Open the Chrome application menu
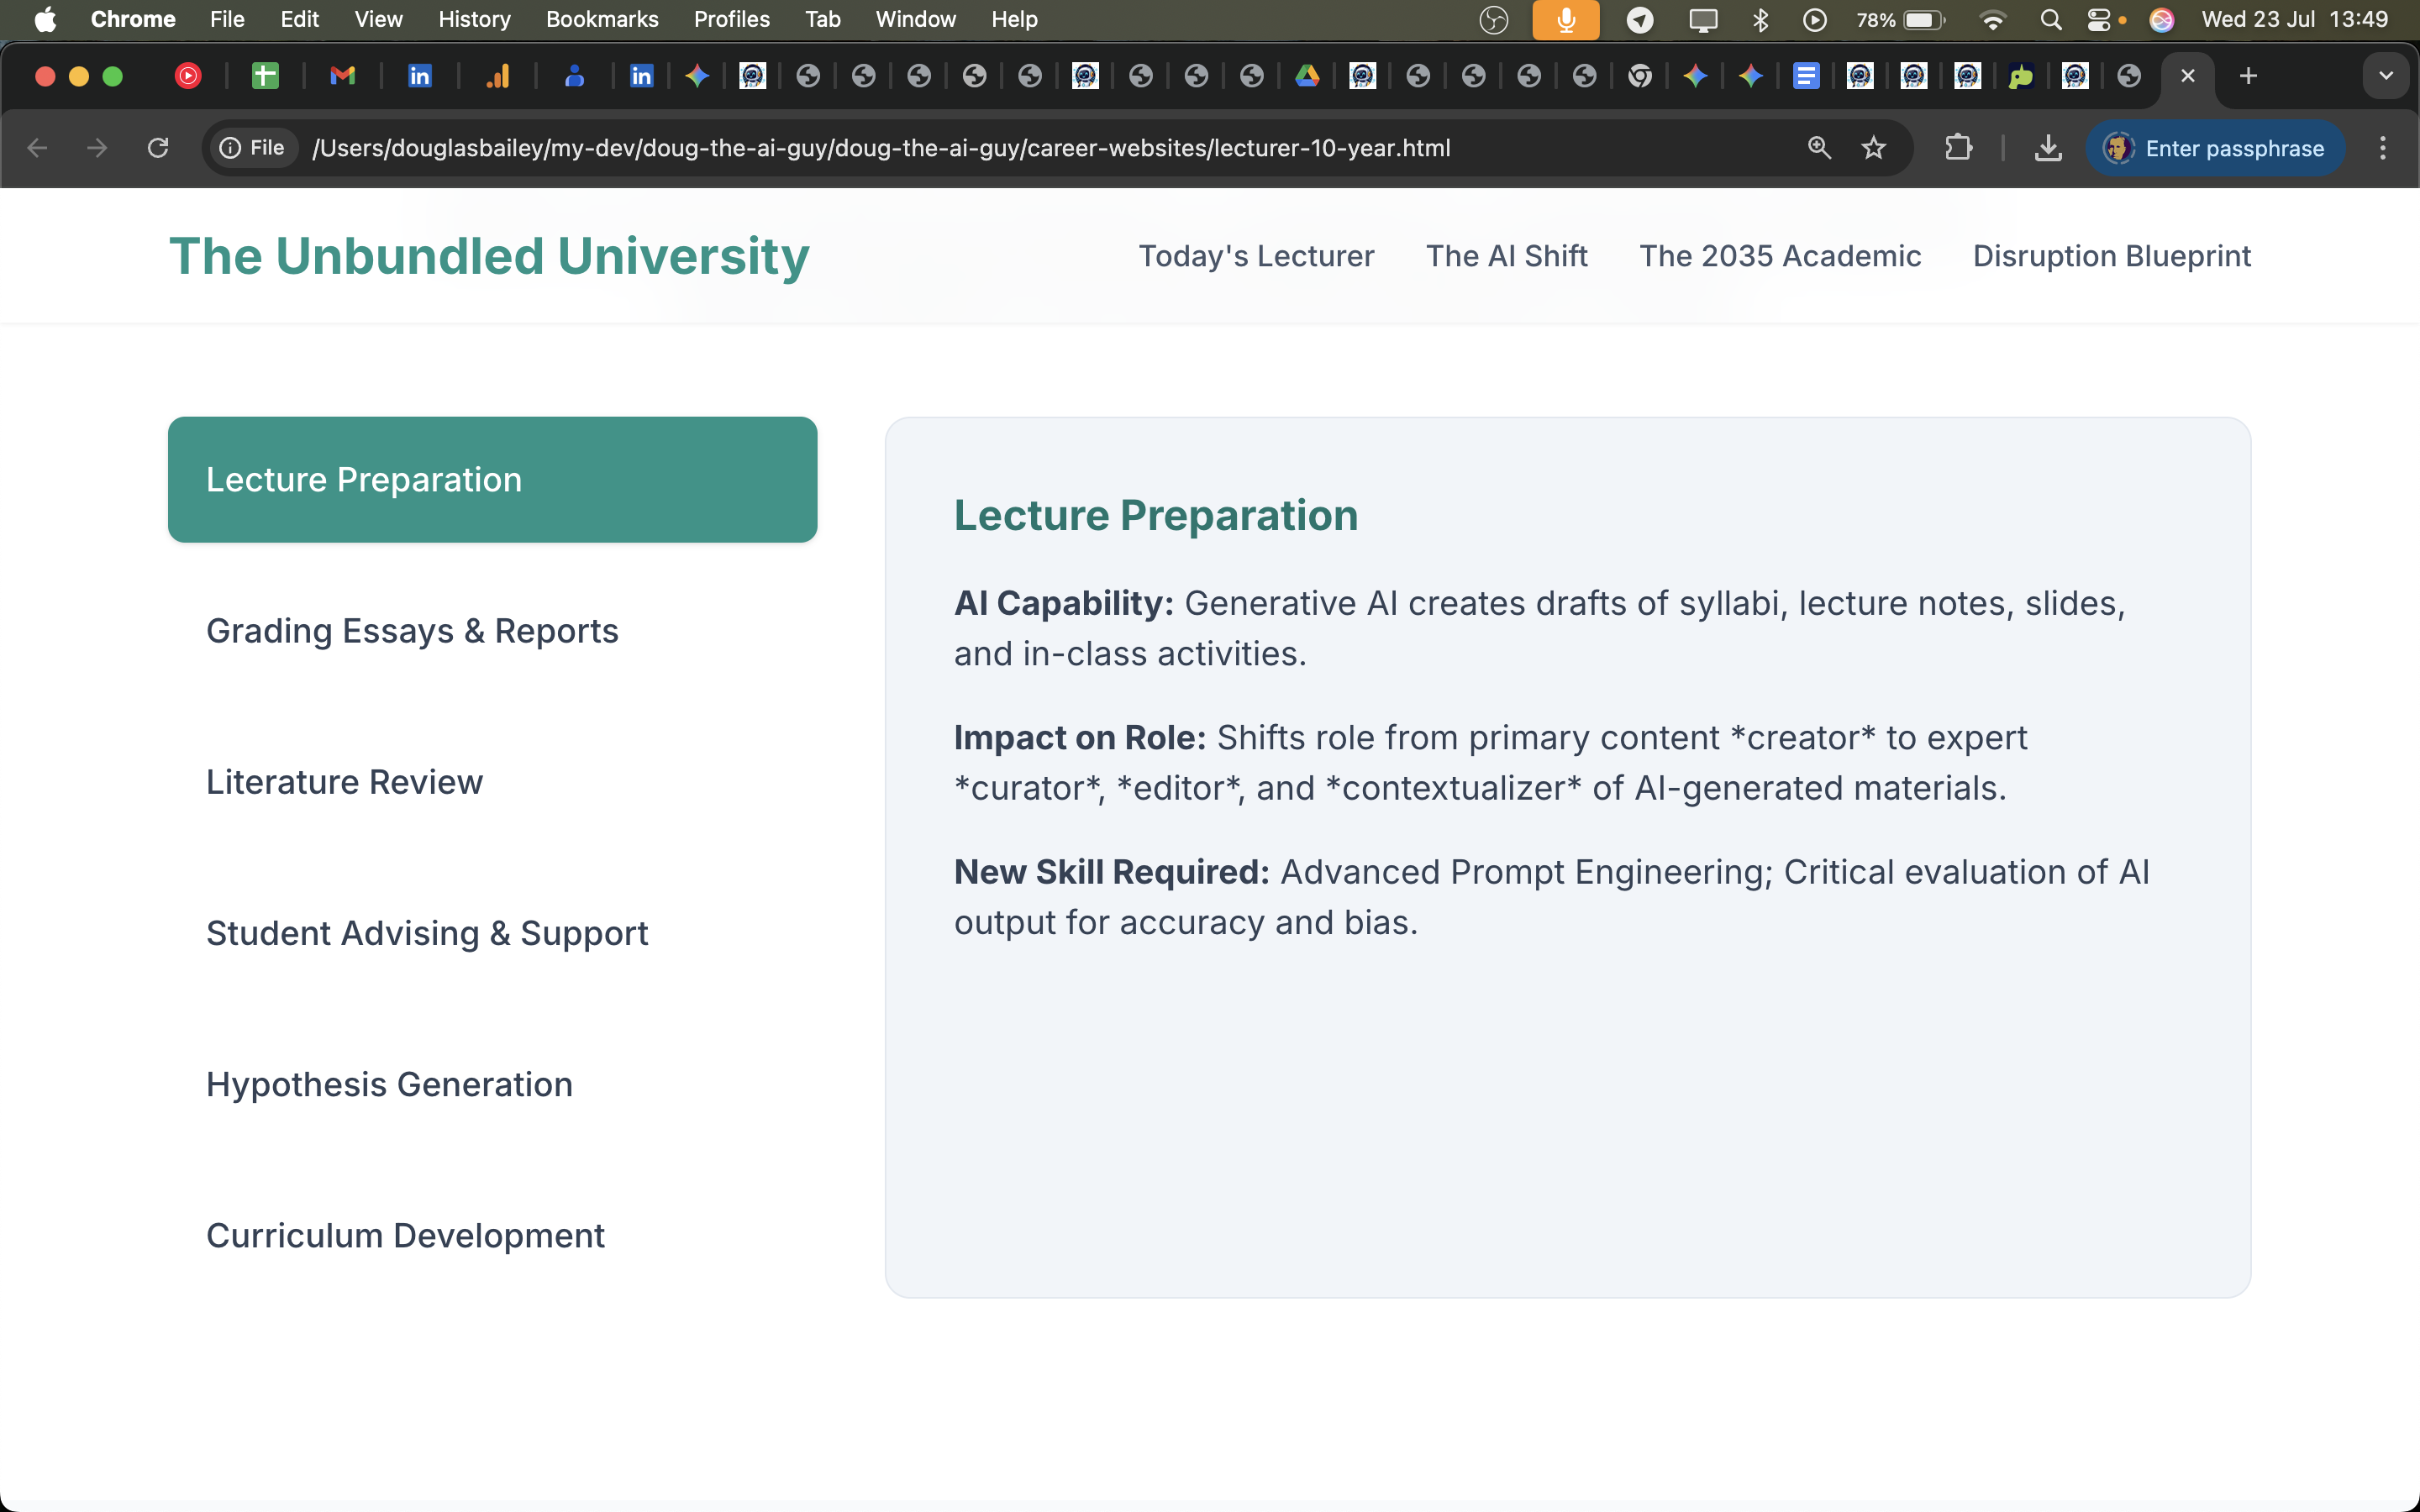Viewport: 2420px width, 1512px height. tap(133, 19)
